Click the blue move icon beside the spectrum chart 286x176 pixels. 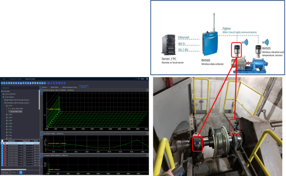[x=42, y=166]
